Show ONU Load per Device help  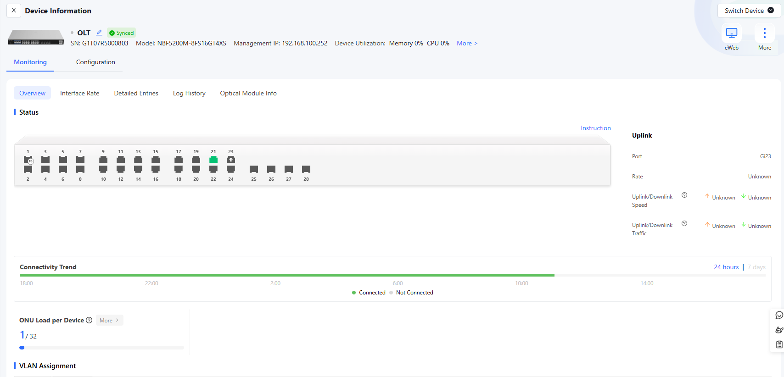[89, 320]
